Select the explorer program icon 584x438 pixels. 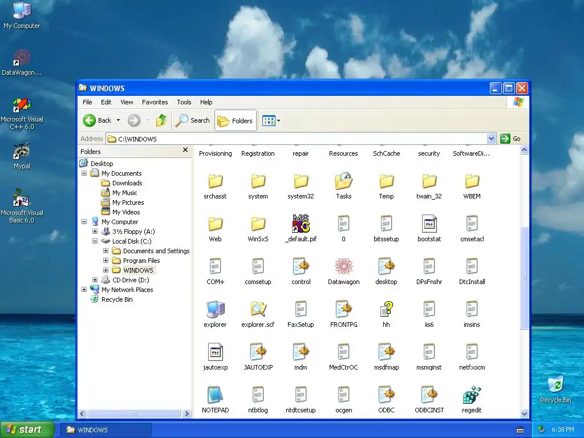[215, 309]
